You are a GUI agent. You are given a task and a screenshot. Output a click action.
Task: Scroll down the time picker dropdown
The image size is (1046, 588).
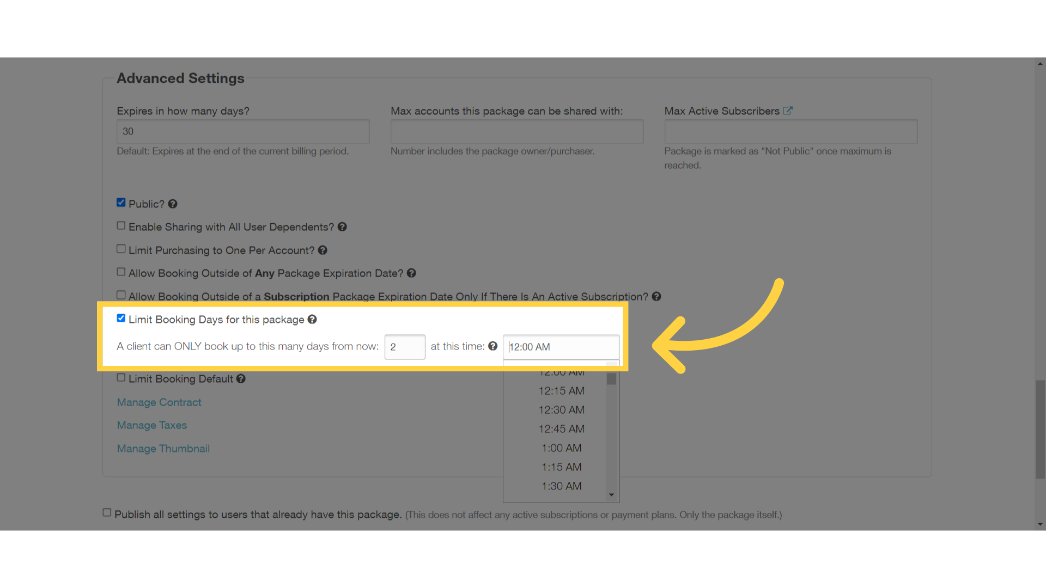pyautogui.click(x=611, y=495)
